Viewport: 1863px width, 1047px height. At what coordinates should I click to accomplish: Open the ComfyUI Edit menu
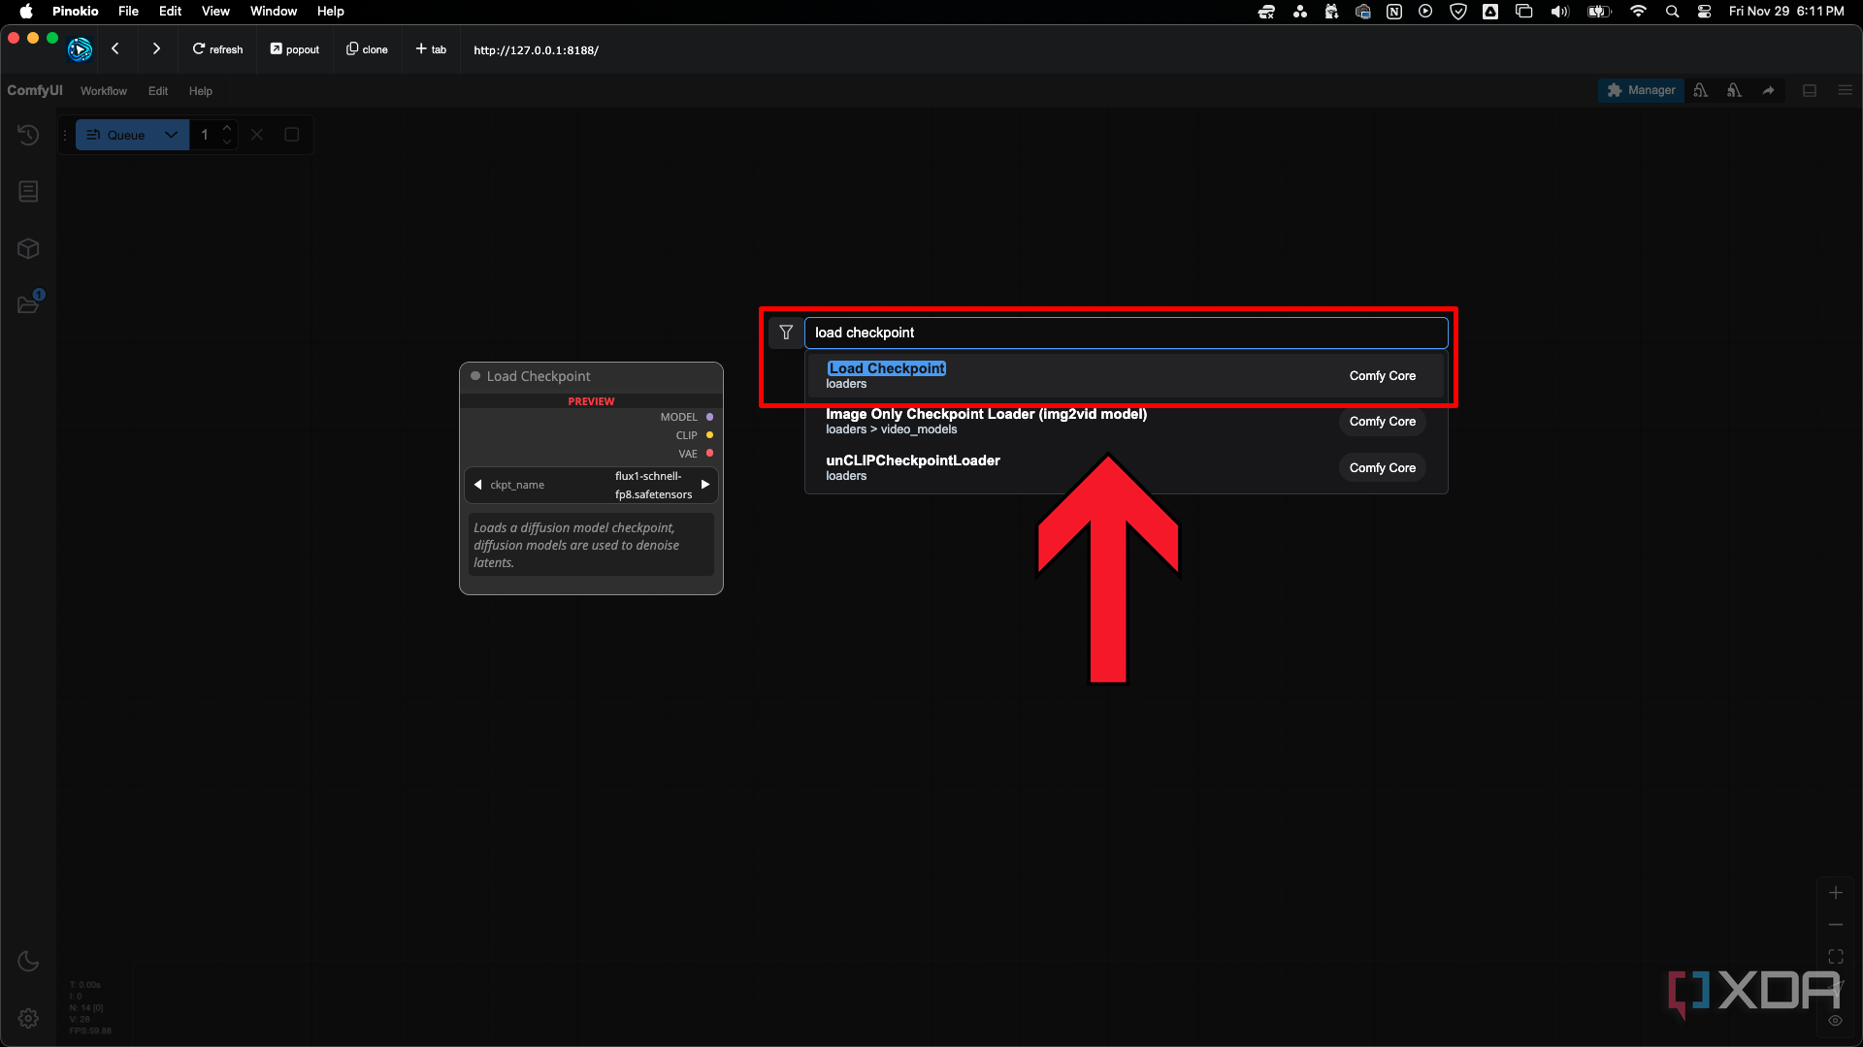click(158, 91)
